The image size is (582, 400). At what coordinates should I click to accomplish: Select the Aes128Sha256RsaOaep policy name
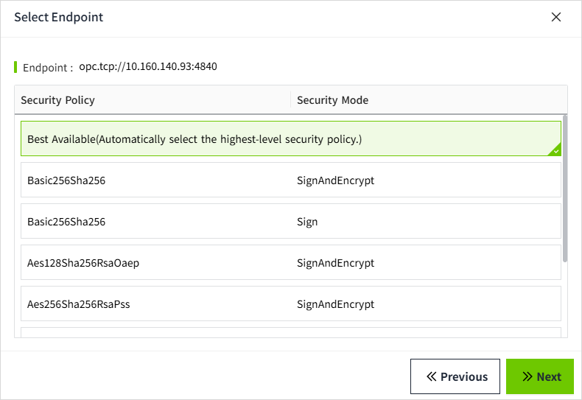83,262
